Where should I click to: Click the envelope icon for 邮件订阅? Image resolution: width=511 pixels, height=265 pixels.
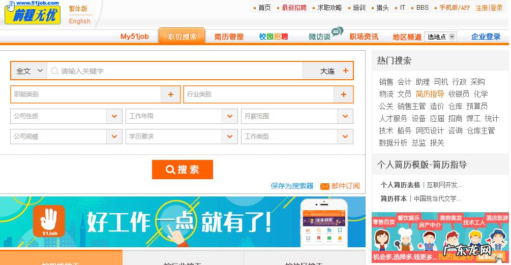324,186
